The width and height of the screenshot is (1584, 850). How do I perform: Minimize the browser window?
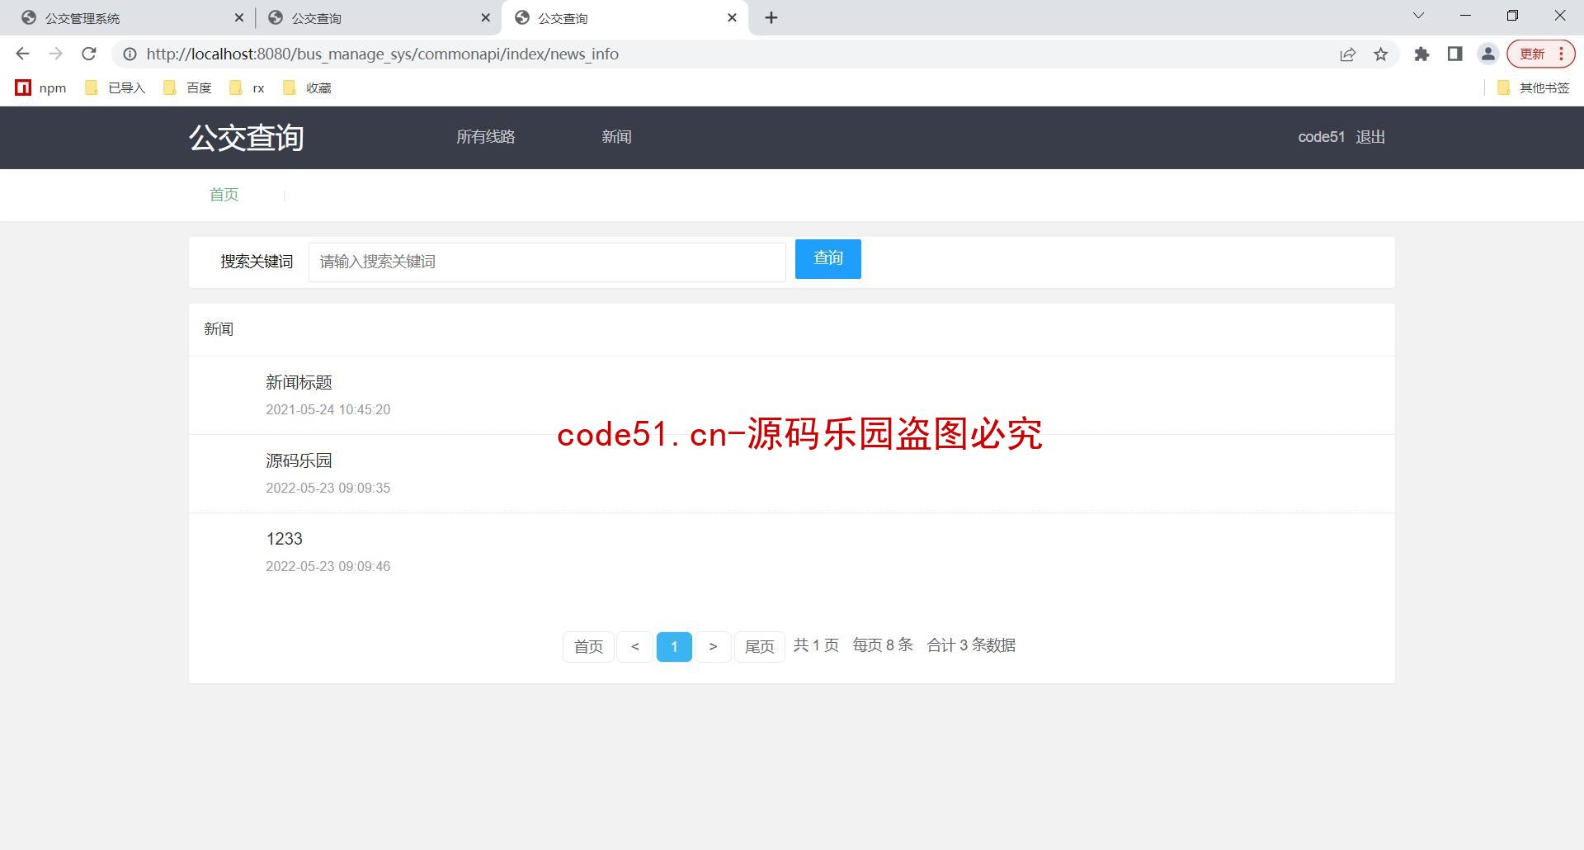(1466, 16)
